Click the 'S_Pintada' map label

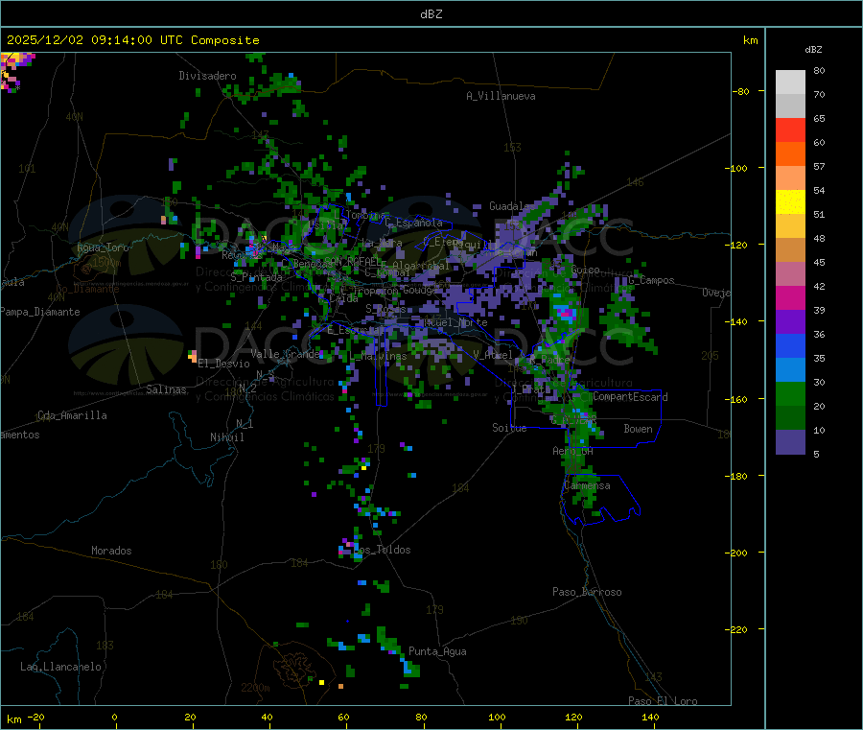(256, 277)
